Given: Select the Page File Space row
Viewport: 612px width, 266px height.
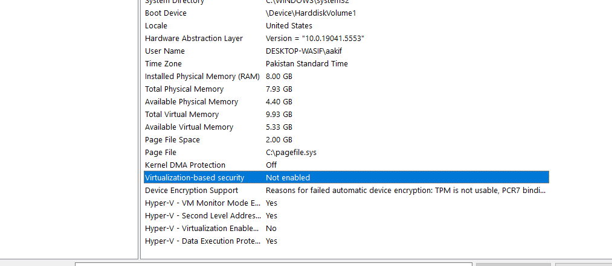Looking at the screenshot, I should coord(172,140).
